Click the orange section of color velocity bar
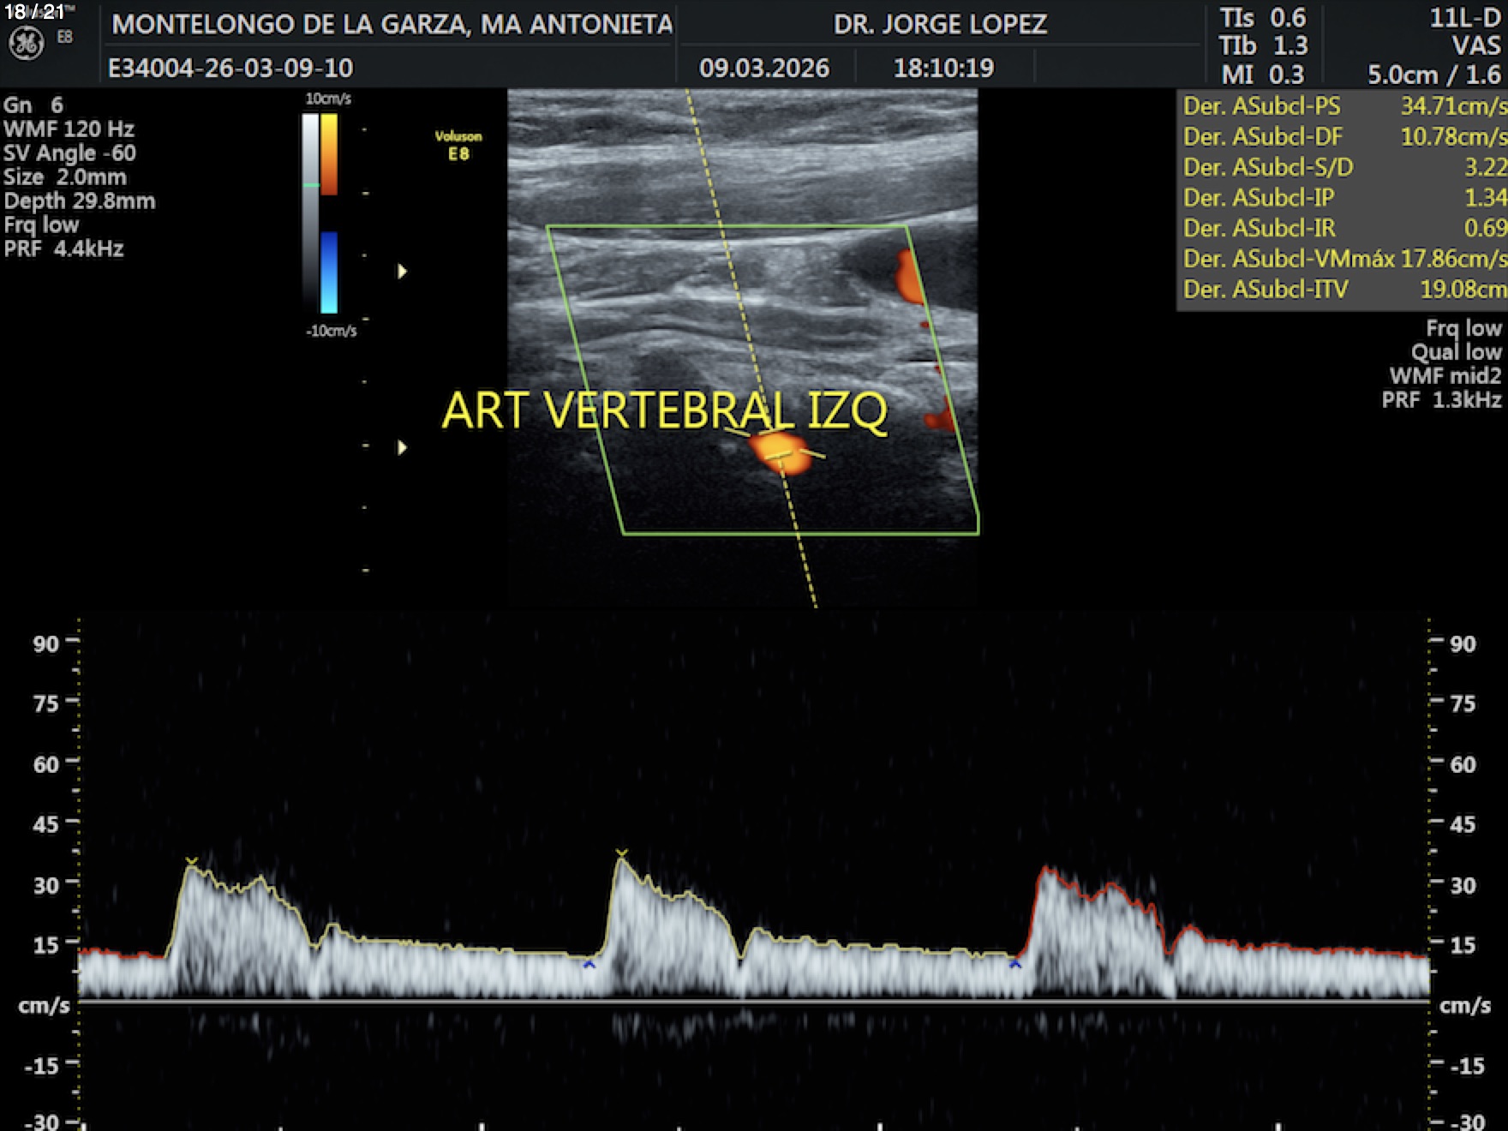Image resolution: width=1508 pixels, height=1131 pixels. 329,154
